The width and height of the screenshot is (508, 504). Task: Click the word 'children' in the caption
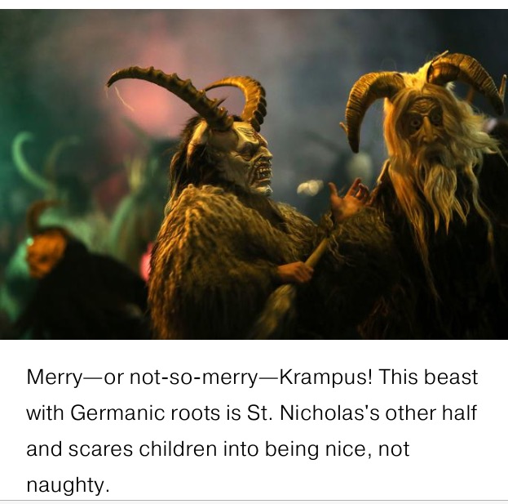coord(178,448)
